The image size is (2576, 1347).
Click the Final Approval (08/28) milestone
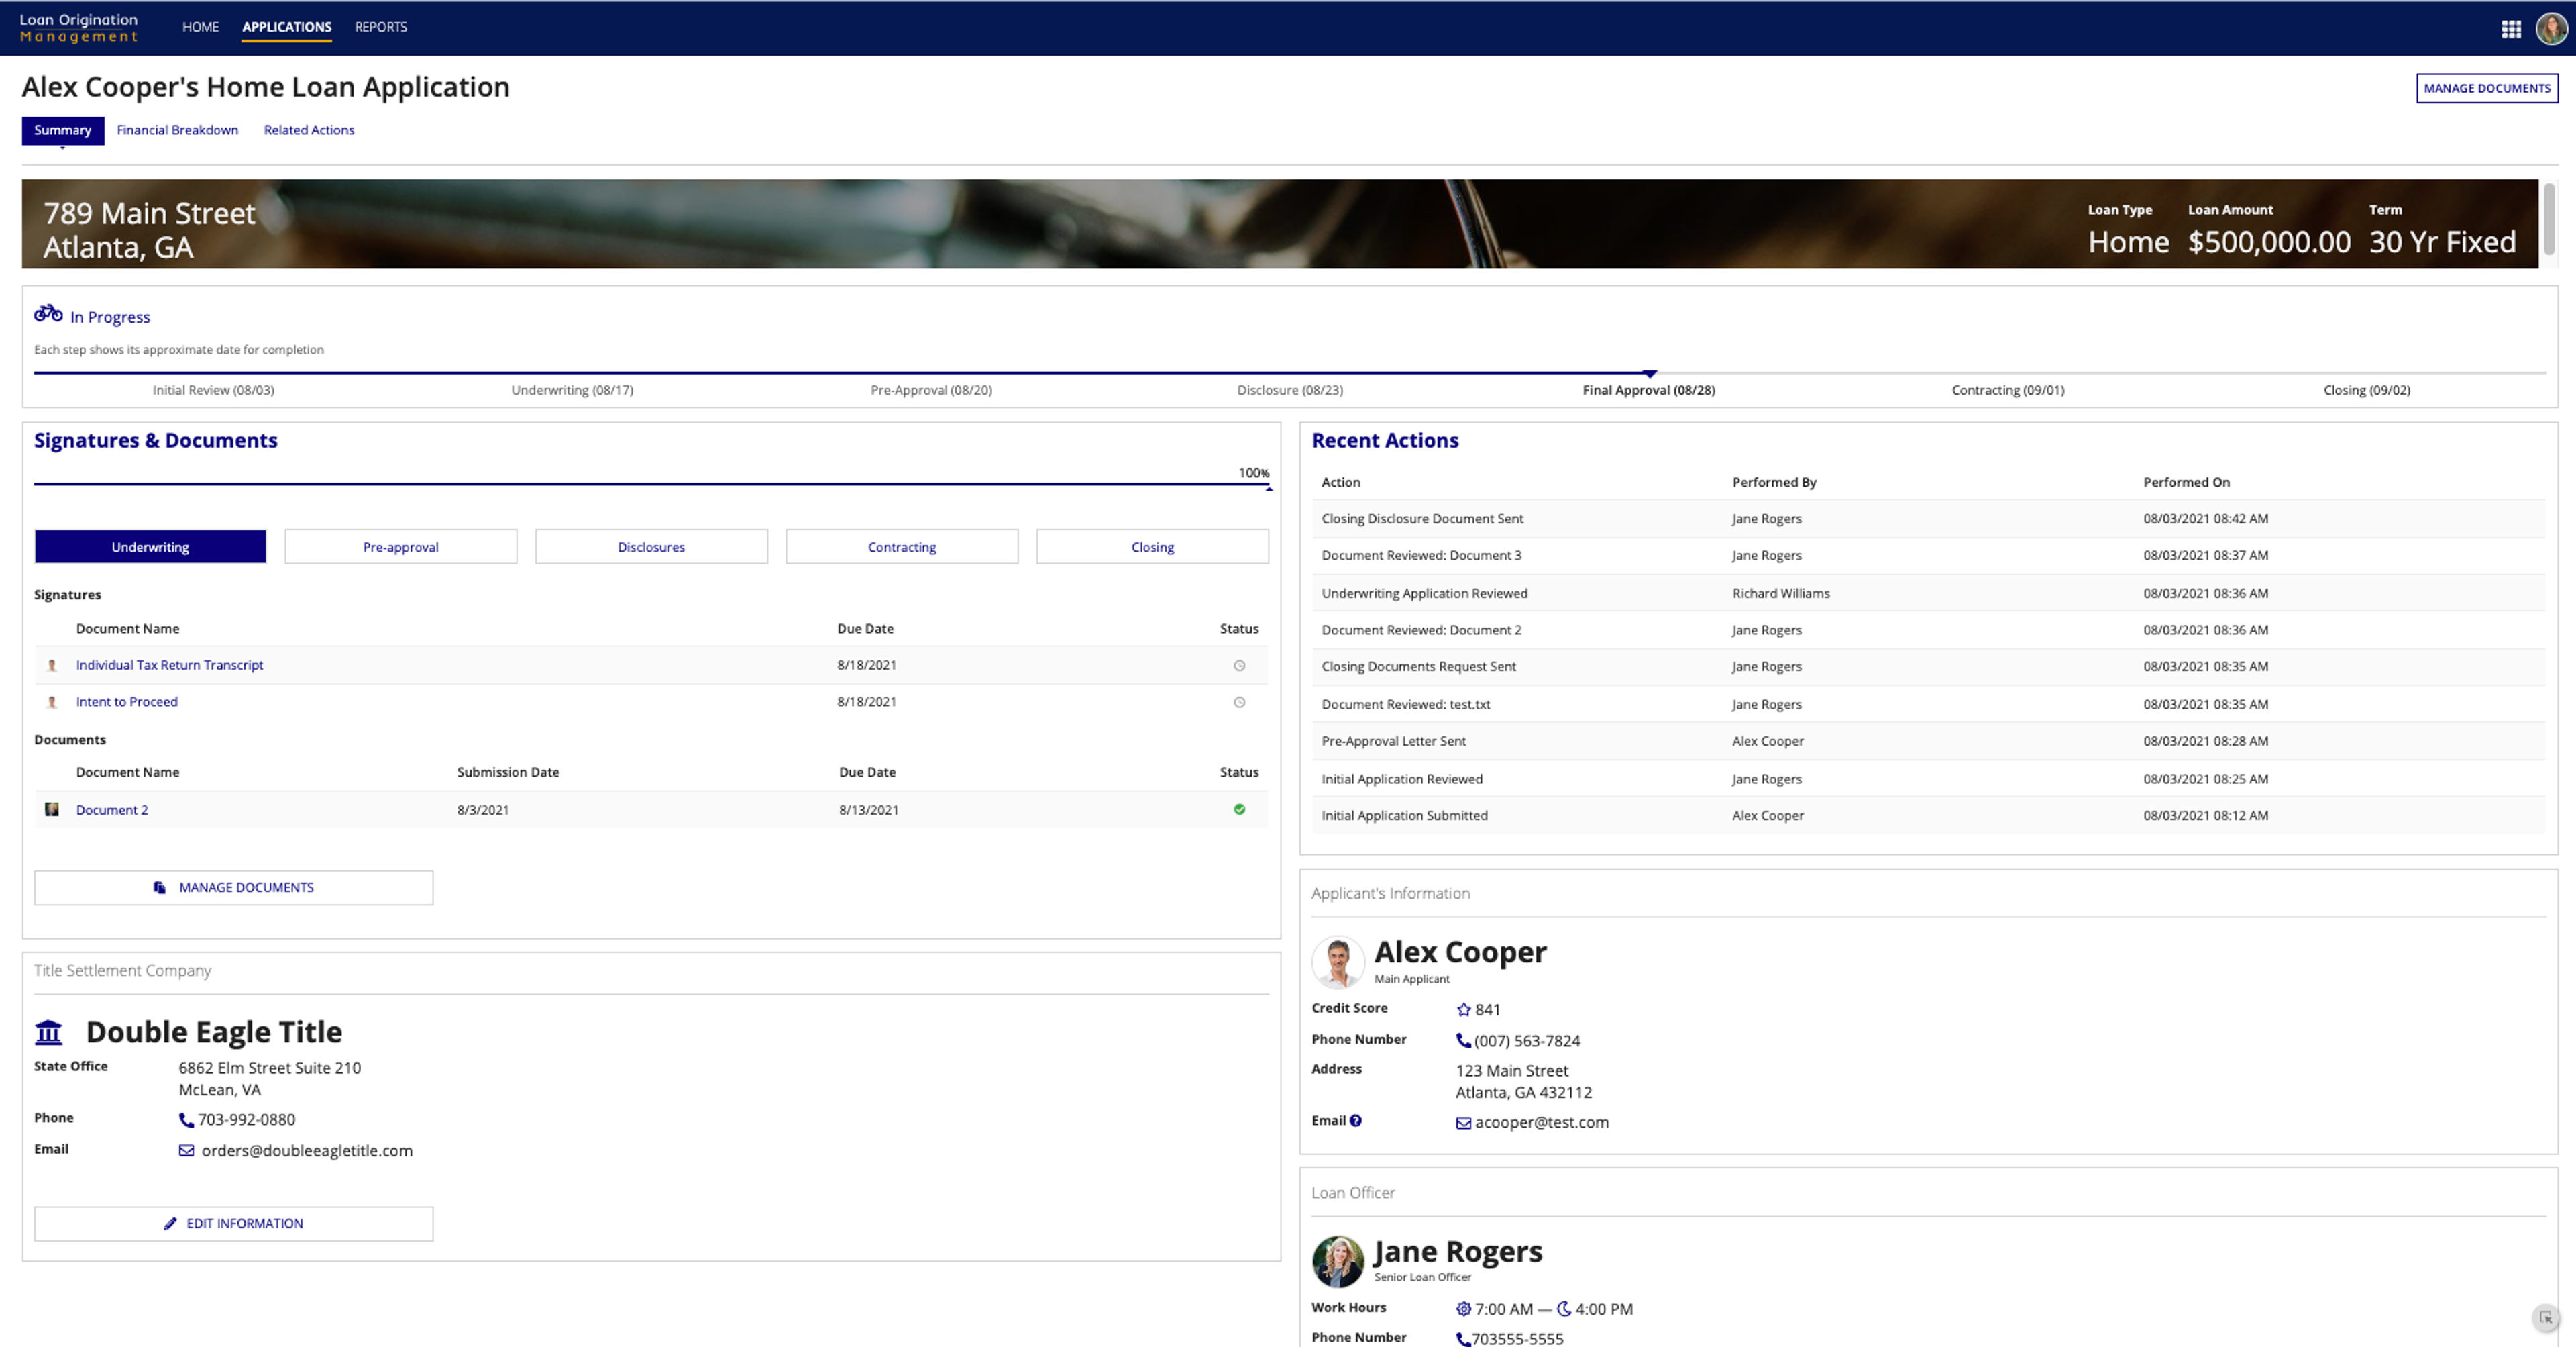1648,391
